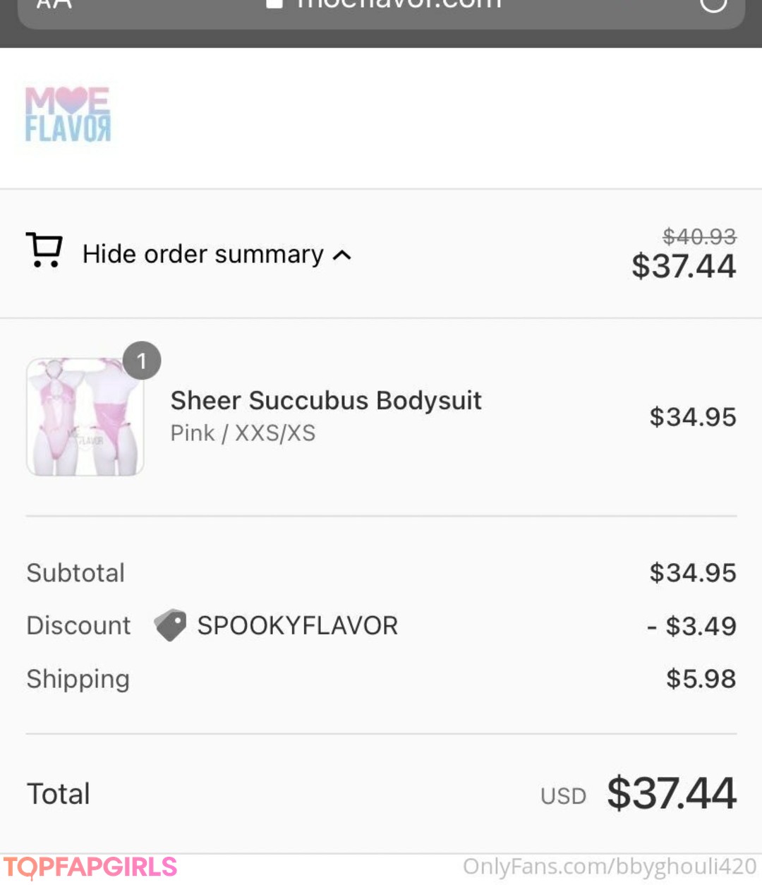The width and height of the screenshot is (762, 885).
Task: Click the crossed-out $40.93 original price
Action: click(x=699, y=236)
